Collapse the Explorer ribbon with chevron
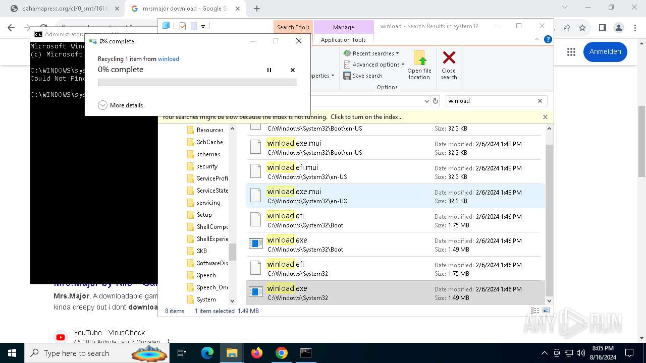 tap(537, 39)
